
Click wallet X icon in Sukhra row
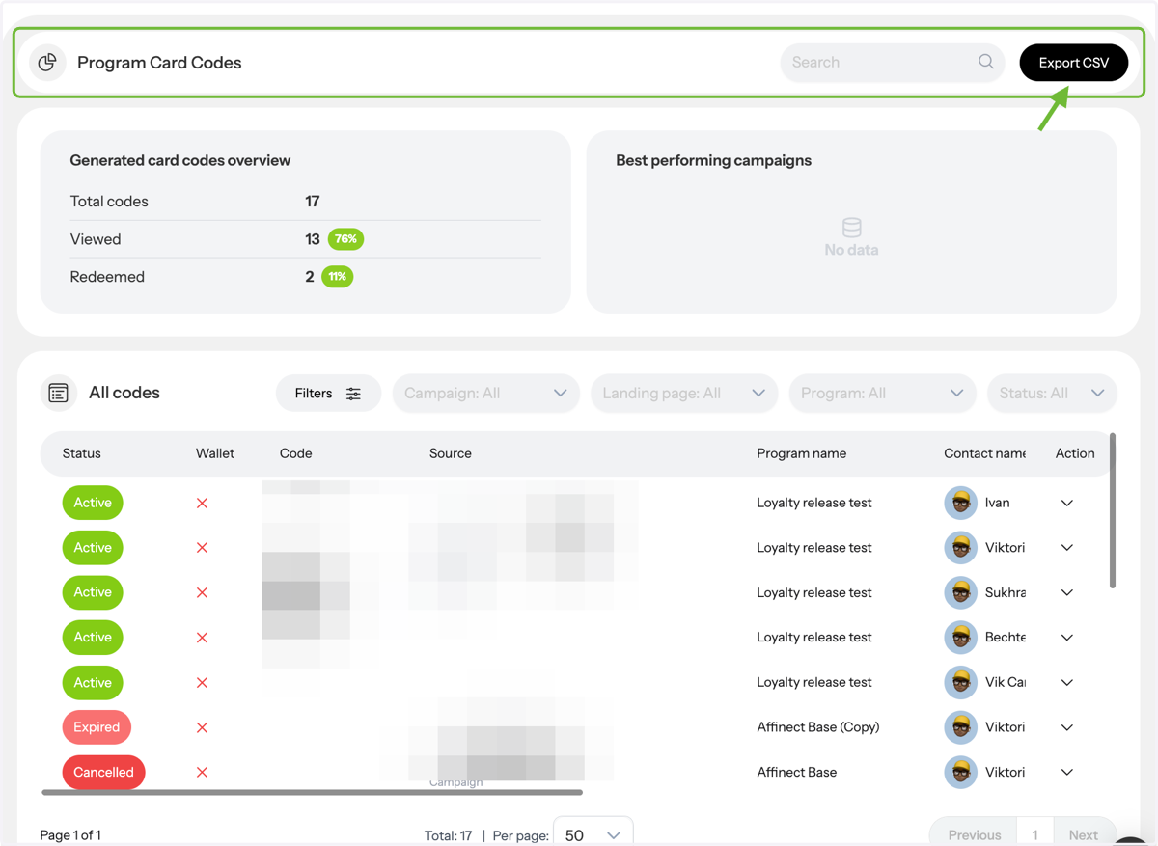[x=202, y=592]
